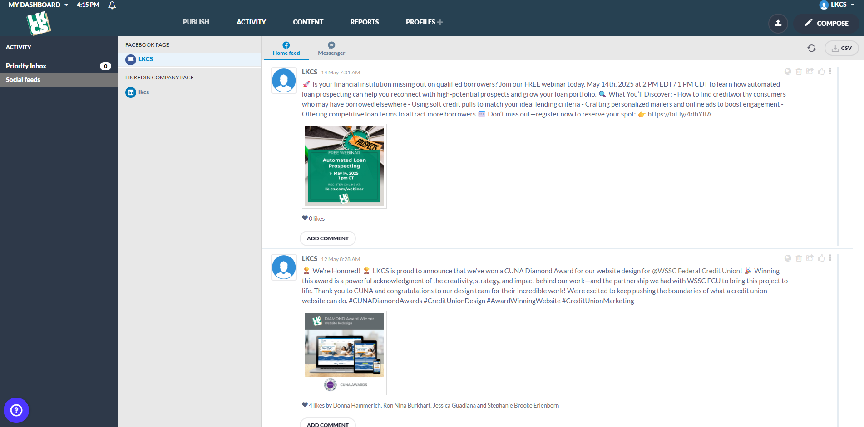Share the 14 May webinar post
The height and width of the screenshot is (427, 864).
[x=810, y=72]
